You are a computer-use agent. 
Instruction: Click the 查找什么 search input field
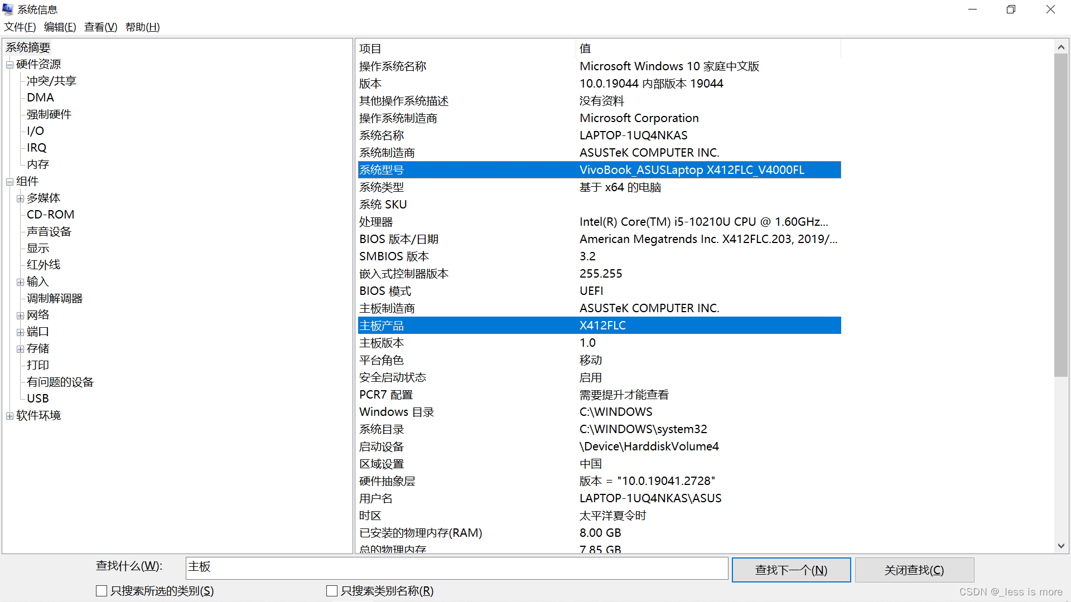point(456,567)
